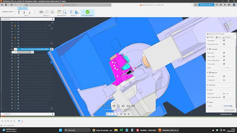The height and width of the screenshot is (133, 237).
Task: Select the pan hand navigation tool
Action: point(110,114)
